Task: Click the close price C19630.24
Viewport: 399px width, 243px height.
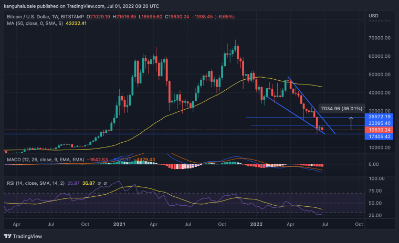Action: pos(177,17)
